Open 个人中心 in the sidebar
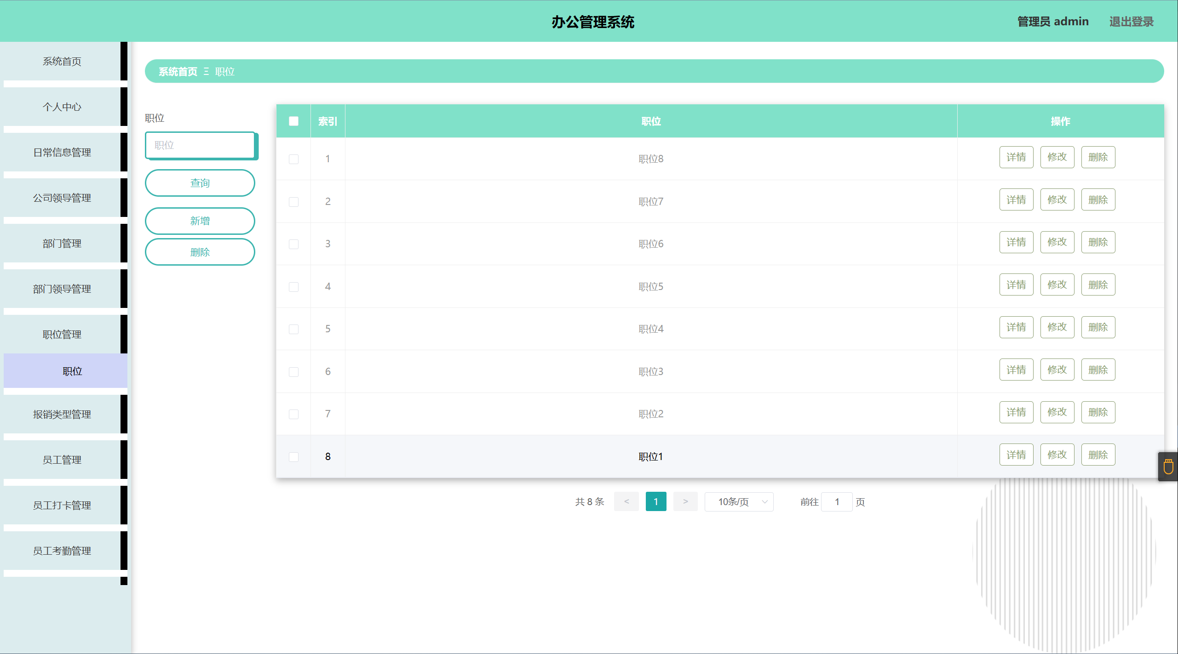 pos(62,107)
